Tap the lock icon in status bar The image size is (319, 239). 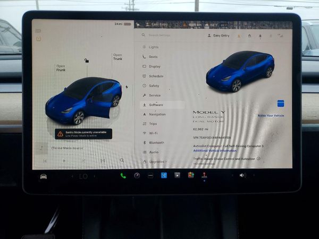138,24
